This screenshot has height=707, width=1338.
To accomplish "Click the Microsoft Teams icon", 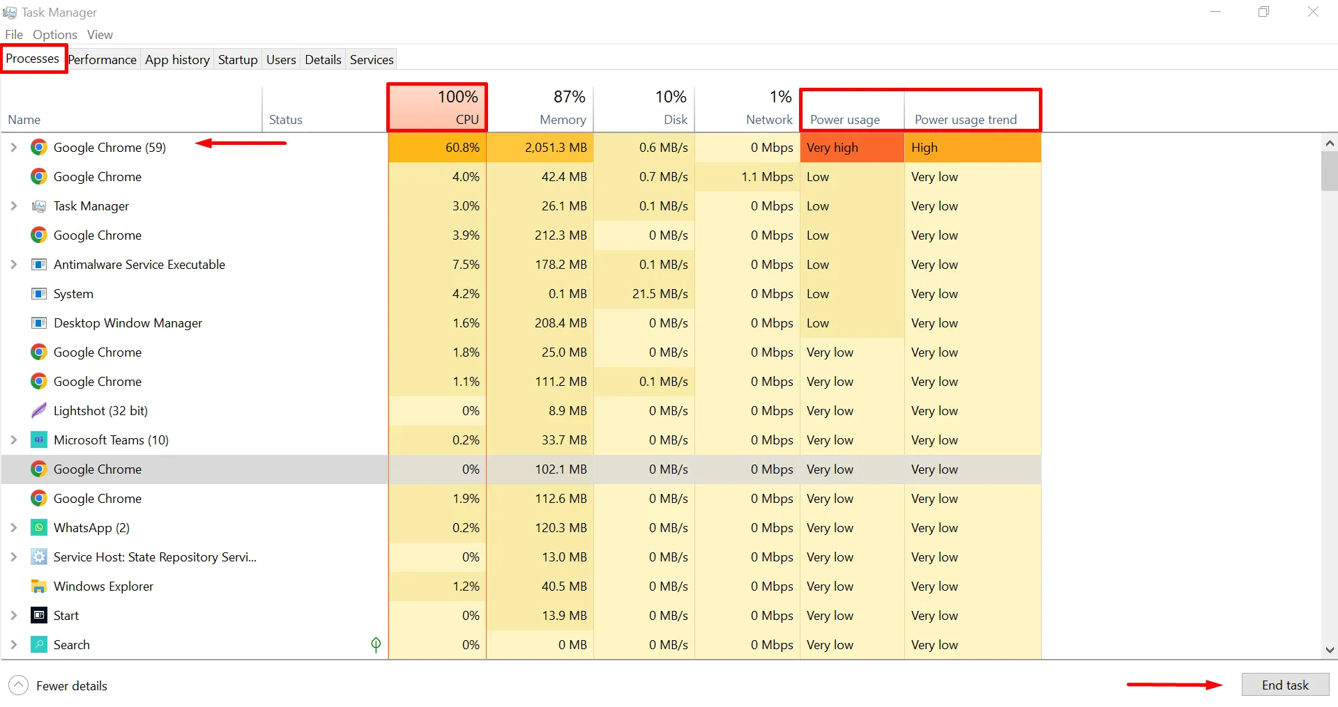I will coord(39,440).
